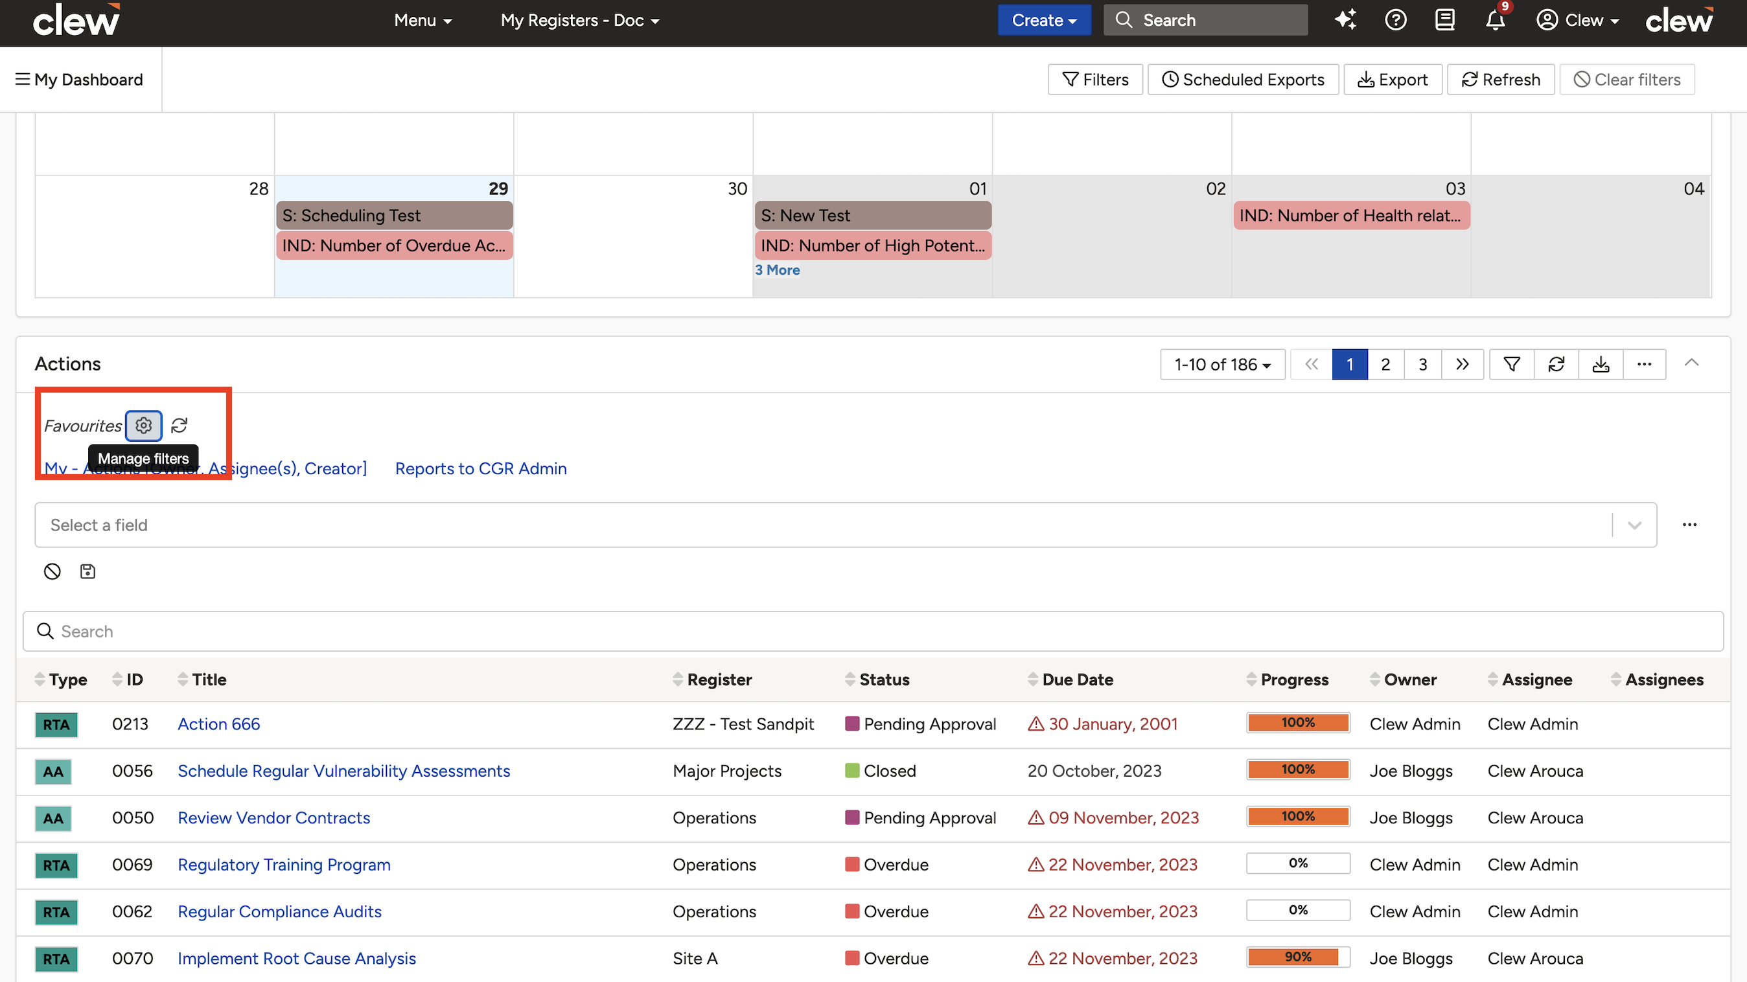Open S: Scheduling Test calendar event

point(394,216)
